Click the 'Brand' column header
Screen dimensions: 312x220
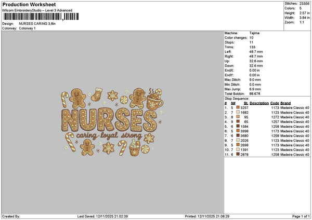pos(285,103)
